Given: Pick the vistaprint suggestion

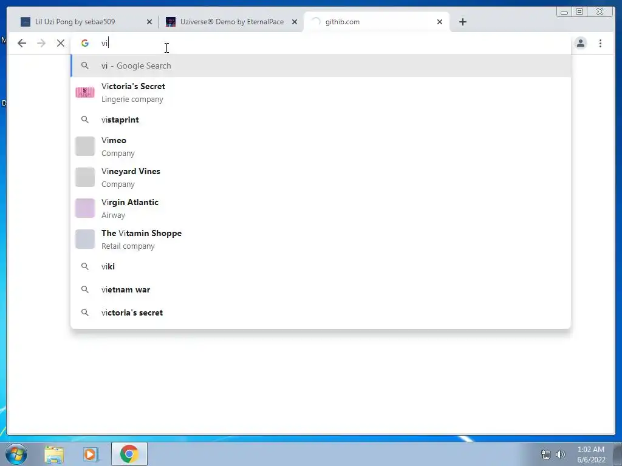Looking at the screenshot, I should click(x=321, y=120).
